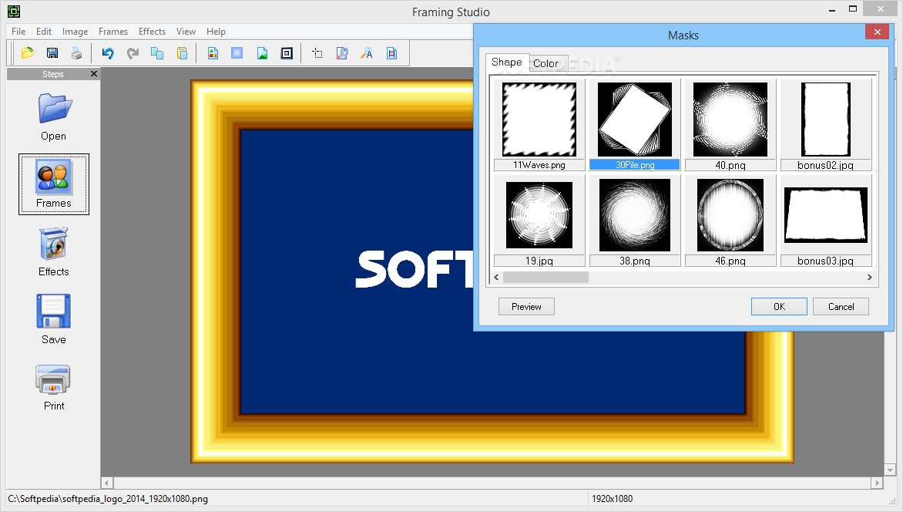Click the Save floppy toolbar icon
903x512 pixels.
[x=52, y=54]
